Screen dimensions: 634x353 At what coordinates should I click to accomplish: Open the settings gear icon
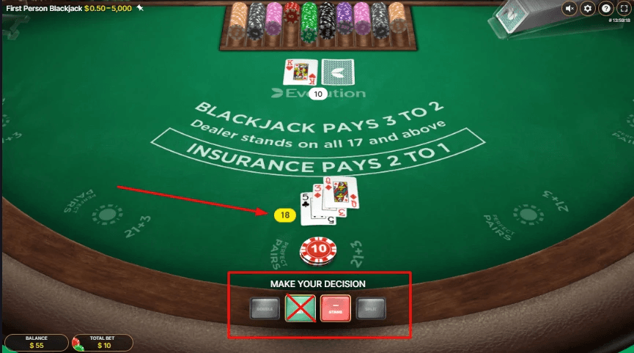588,9
